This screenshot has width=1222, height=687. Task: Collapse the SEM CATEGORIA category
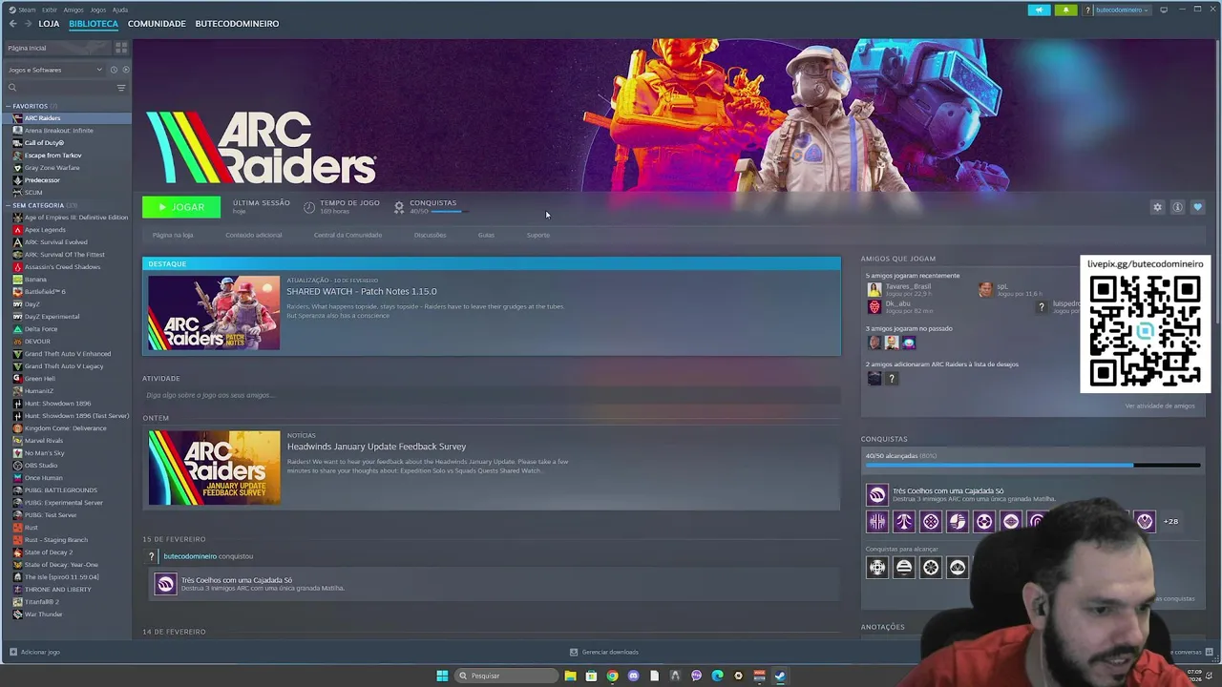(9, 205)
